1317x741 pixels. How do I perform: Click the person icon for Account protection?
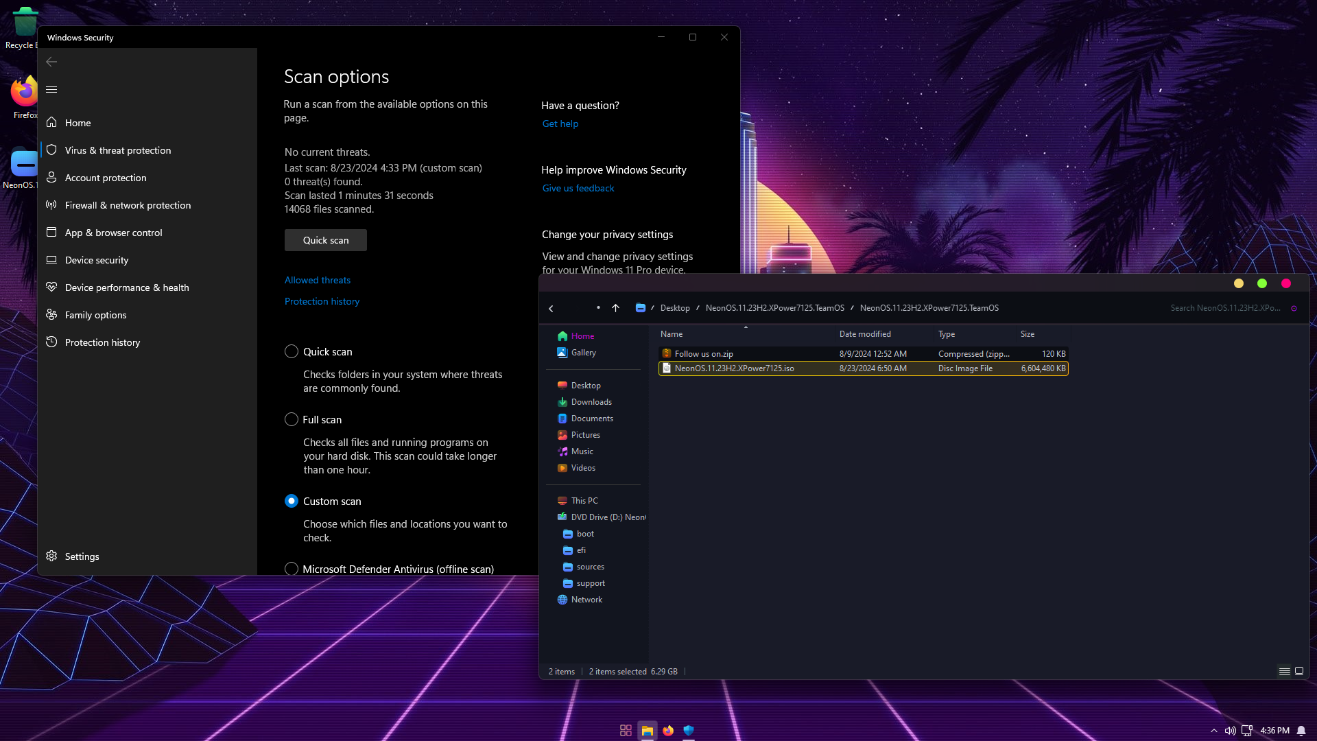51,177
